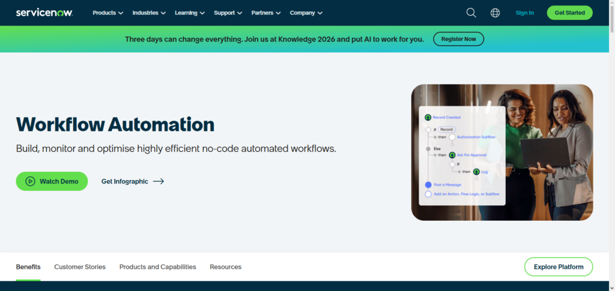Click the Explore Platform button
Screen dimensions: 615x291
(559, 267)
